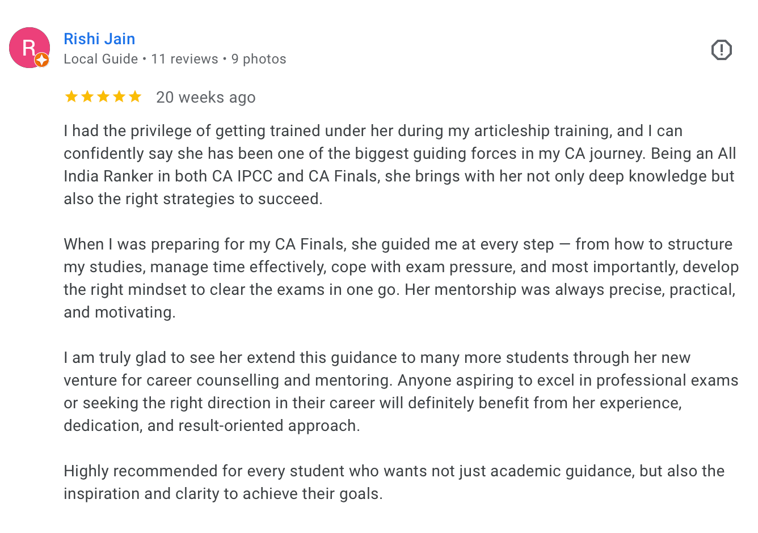758x533 pixels.
Task: Click the orange Local Guide badge icon
Action: tap(41, 60)
